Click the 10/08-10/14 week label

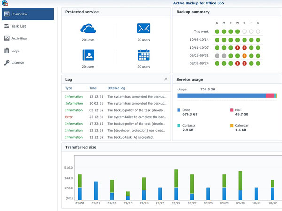point(199,40)
